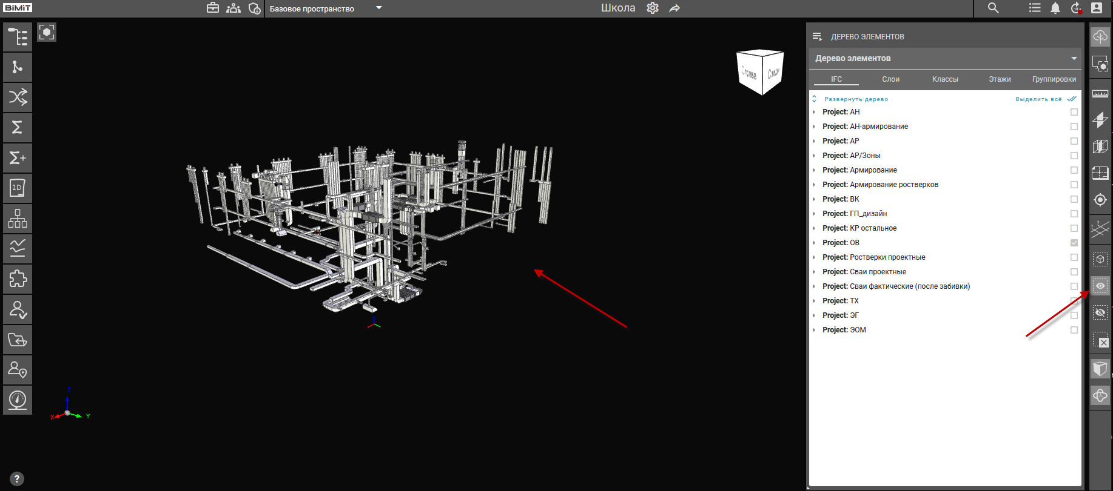
Task: Click Выделить всё to select all
Action: [x=1038, y=99]
